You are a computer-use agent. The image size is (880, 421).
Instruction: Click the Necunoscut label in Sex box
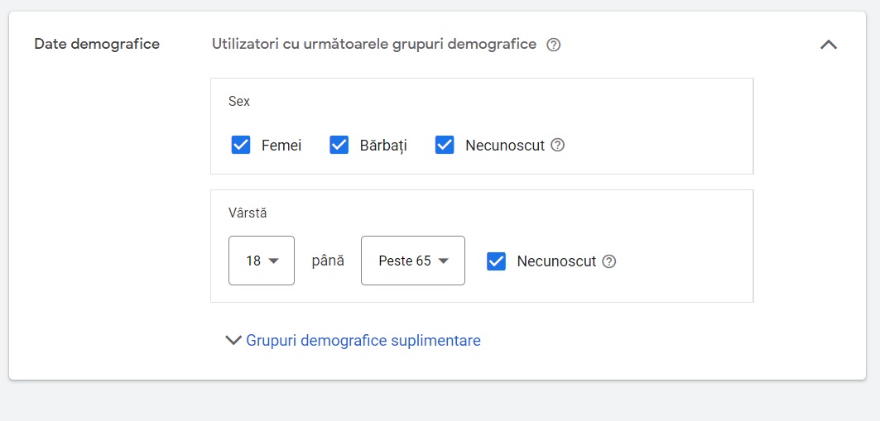pos(505,146)
